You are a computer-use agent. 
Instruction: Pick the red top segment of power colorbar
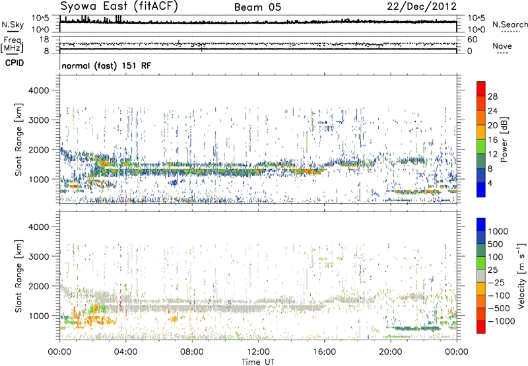click(x=481, y=89)
